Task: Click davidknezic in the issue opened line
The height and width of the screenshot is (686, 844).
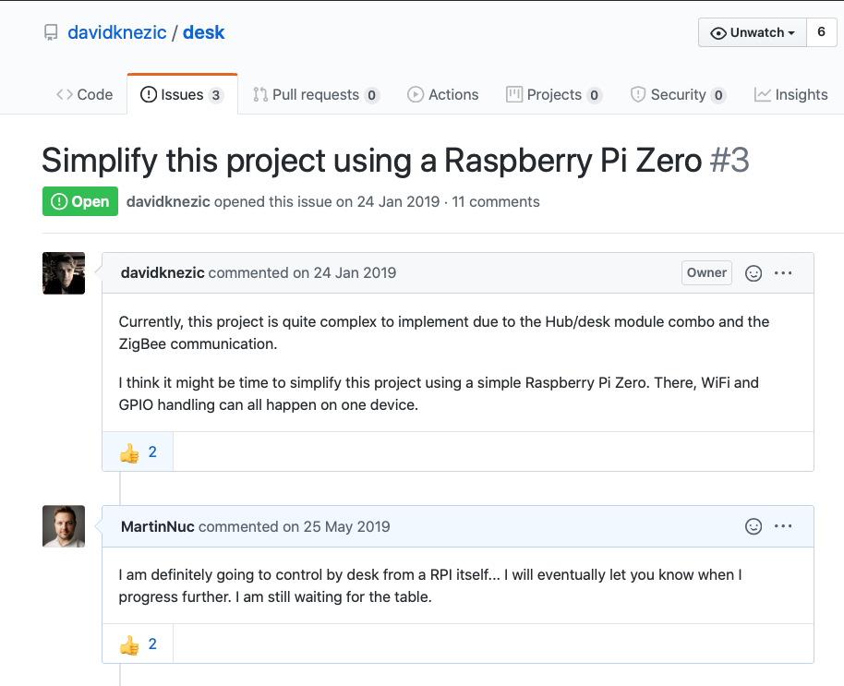Action: pos(168,202)
